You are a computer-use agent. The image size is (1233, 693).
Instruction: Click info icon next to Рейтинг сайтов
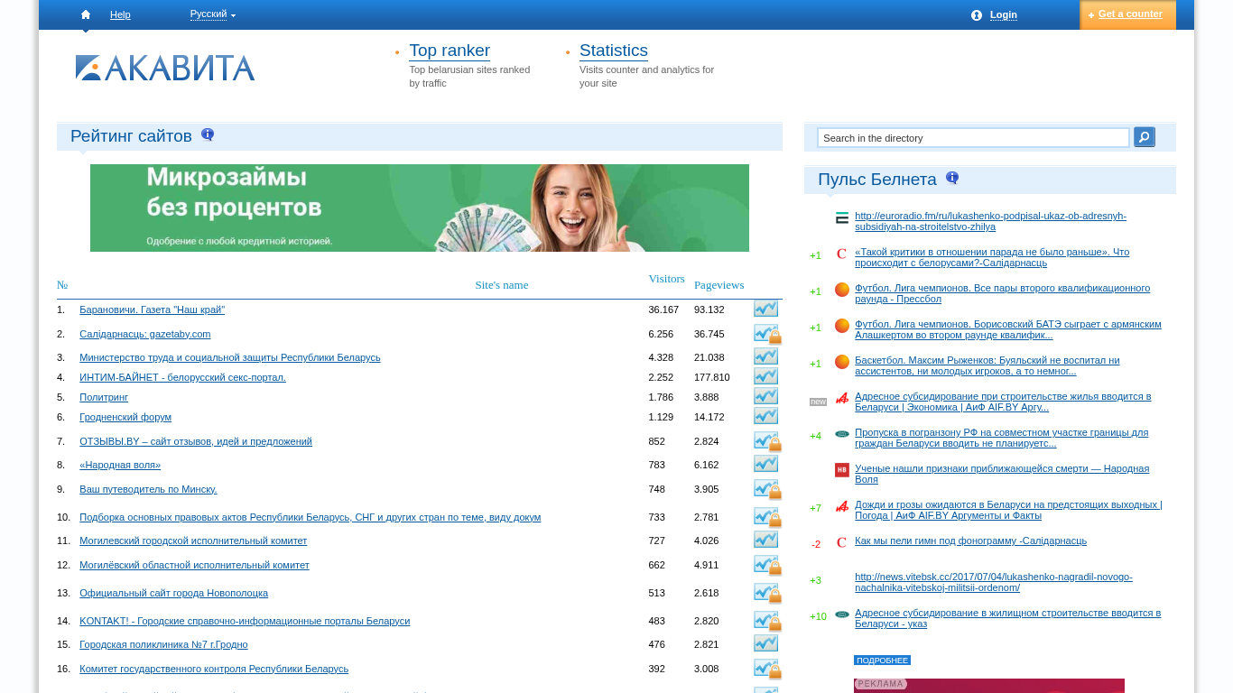pyautogui.click(x=208, y=135)
